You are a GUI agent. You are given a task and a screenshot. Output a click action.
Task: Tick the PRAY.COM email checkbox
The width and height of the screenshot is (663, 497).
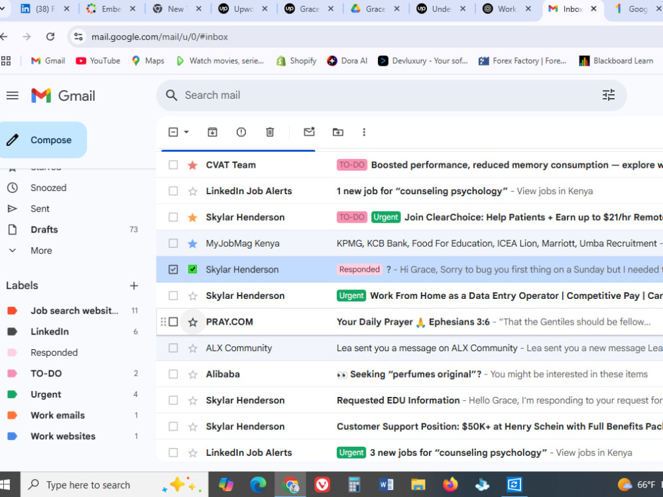tap(173, 322)
